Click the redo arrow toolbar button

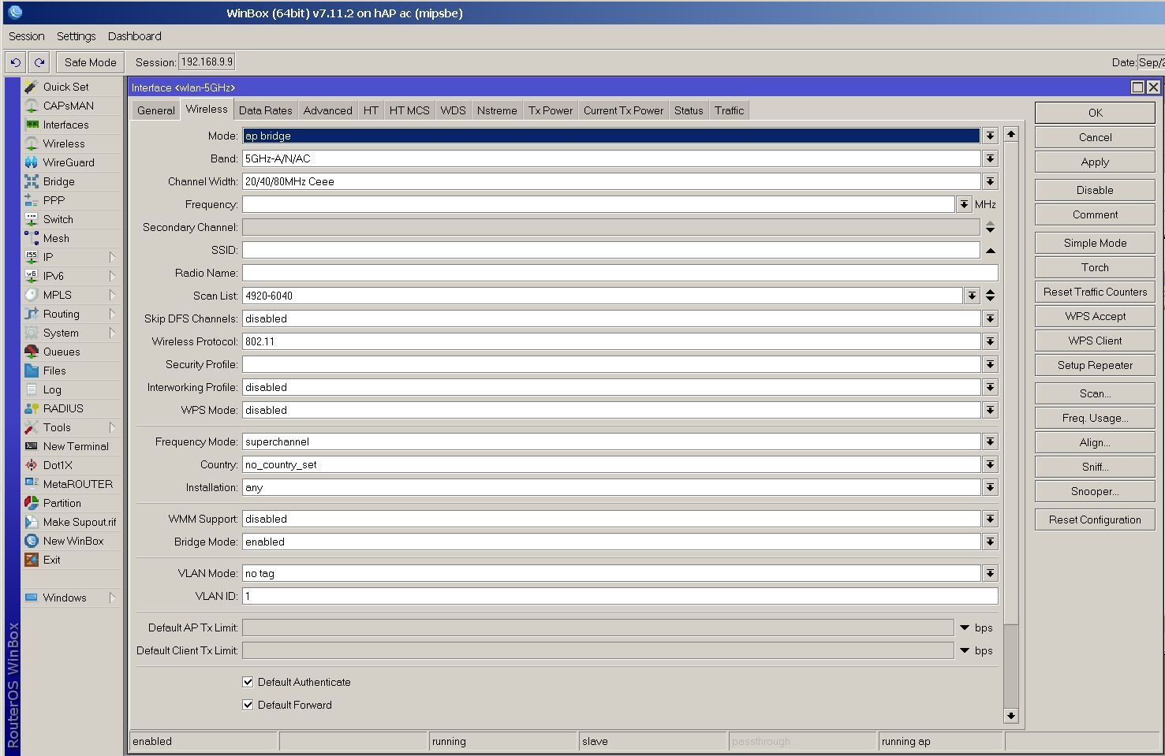pos(39,62)
